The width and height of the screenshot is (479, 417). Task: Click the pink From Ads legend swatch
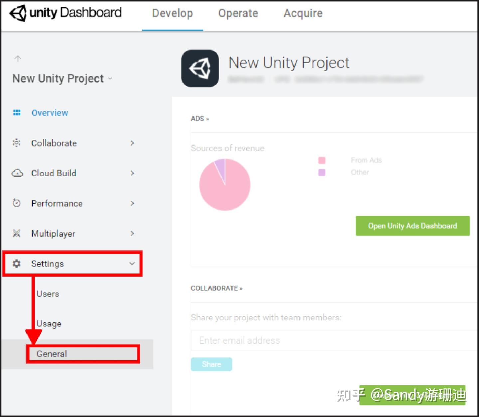click(321, 160)
